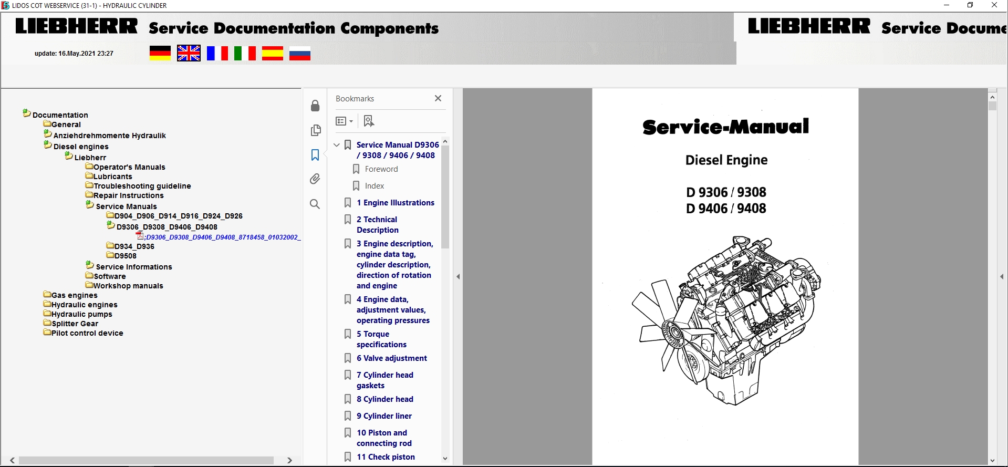Image resolution: width=1008 pixels, height=467 pixels.
Task: Click document scrollbar up arrow
Action: click(992, 97)
